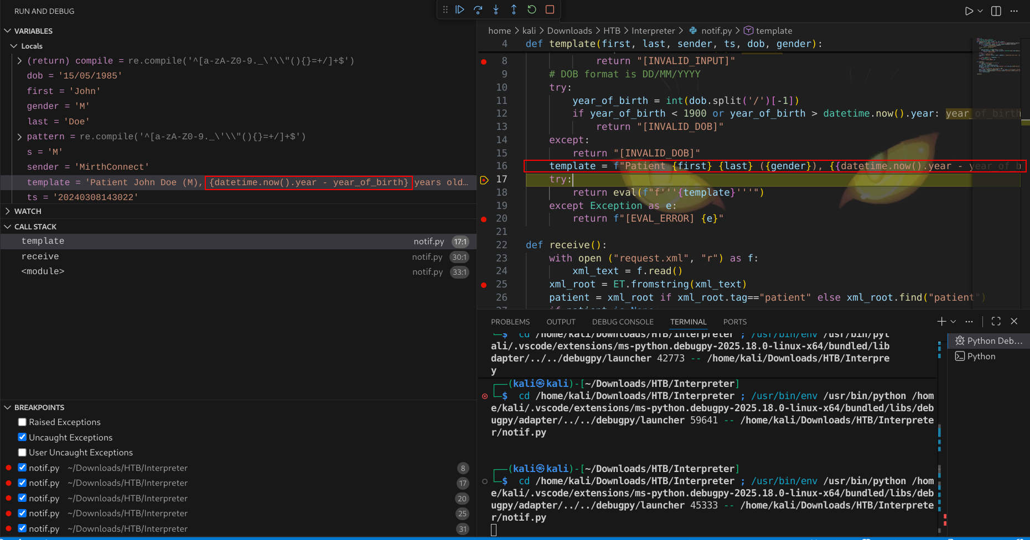
Task: Enable the Raised Exceptions checkbox
Action: pyautogui.click(x=22, y=422)
